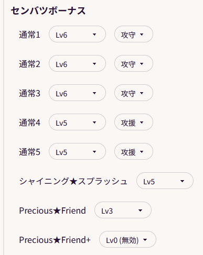Open the 通常5 level dropdown showing Lv5
203x255 pixels.
click(x=77, y=151)
